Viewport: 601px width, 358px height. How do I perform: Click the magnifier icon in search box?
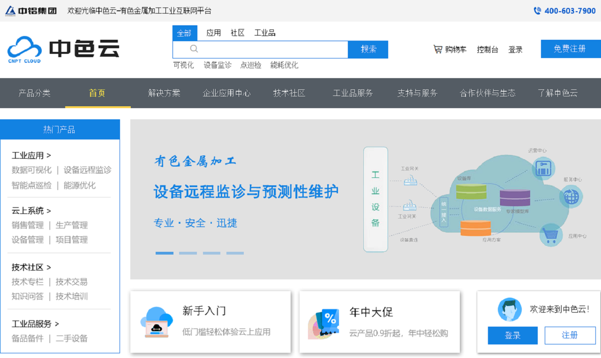pyautogui.click(x=194, y=49)
